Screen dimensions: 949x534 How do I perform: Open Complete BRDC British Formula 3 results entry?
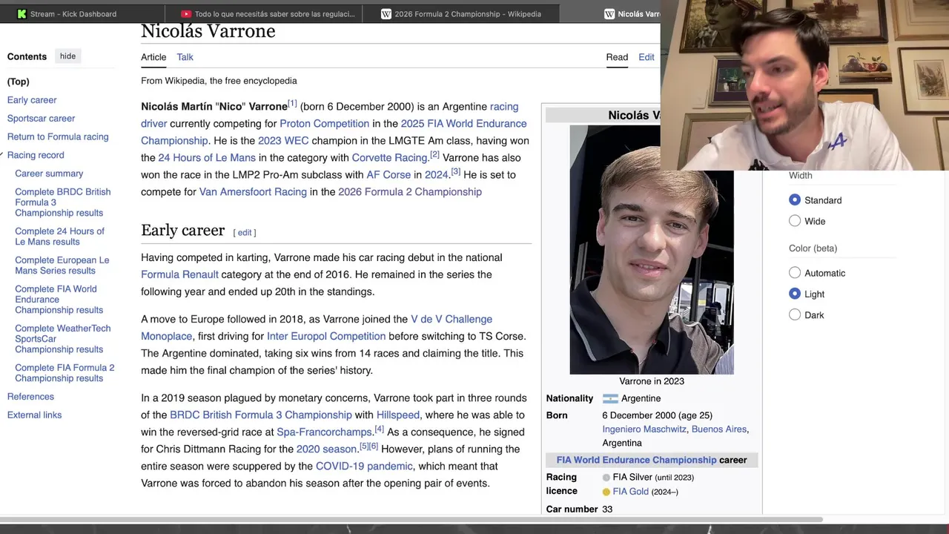pos(63,202)
